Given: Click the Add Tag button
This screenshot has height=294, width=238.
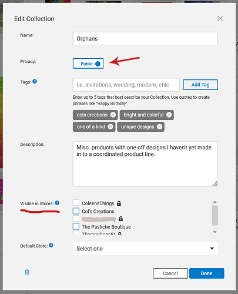Looking at the screenshot, I should (x=200, y=85).
